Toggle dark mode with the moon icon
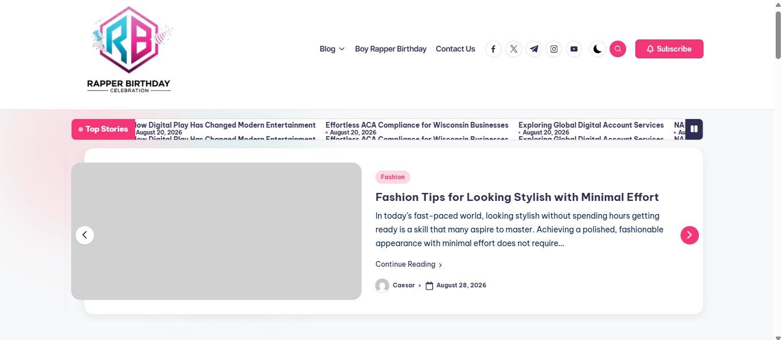The height and width of the screenshot is (340, 782). (x=598, y=49)
